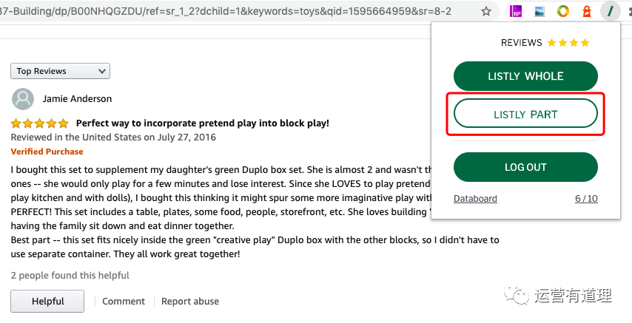The height and width of the screenshot is (323, 632).
Task: Toggle the green Listly extension icon
Action: 610,12
